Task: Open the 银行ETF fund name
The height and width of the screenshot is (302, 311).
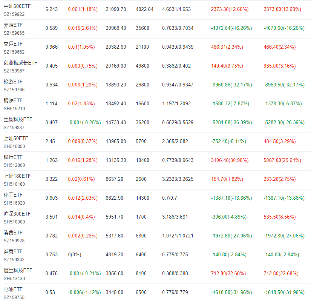Action: point(13,157)
